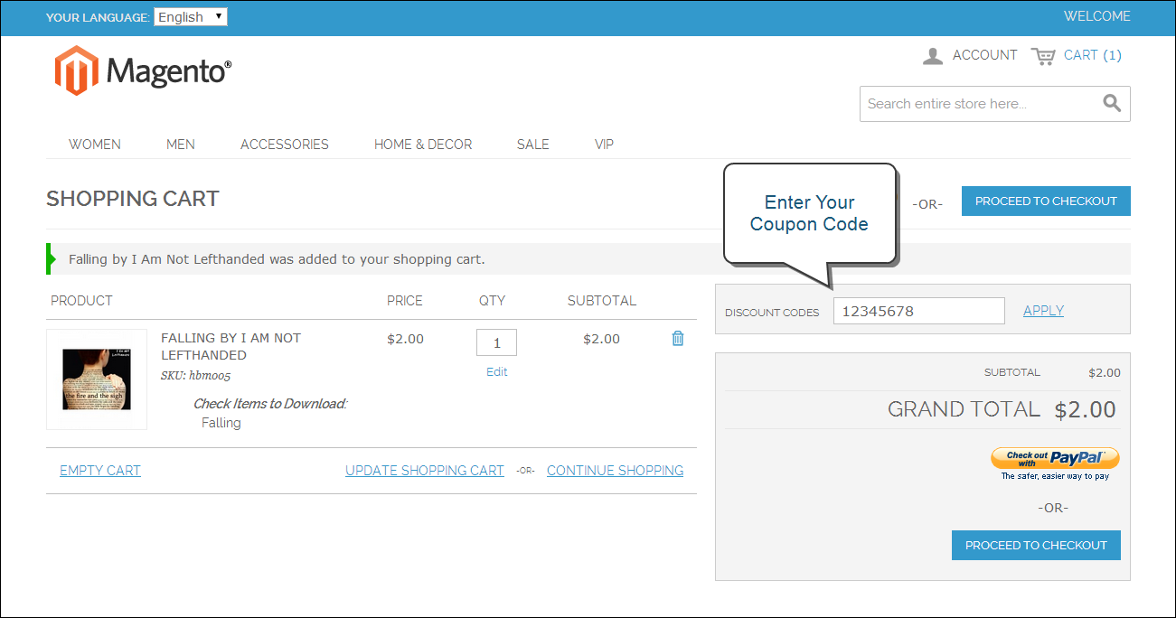Click Falling by I Am Not Lefthanded product name
The height and width of the screenshot is (618, 1176).
(x=230, y=346)
